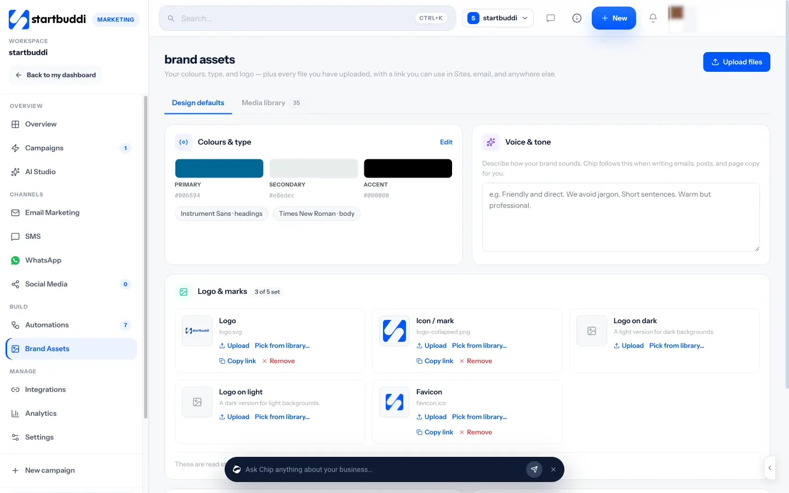Click the secondary colour swatch
789x493 pixels.
[x=313, y=168]
